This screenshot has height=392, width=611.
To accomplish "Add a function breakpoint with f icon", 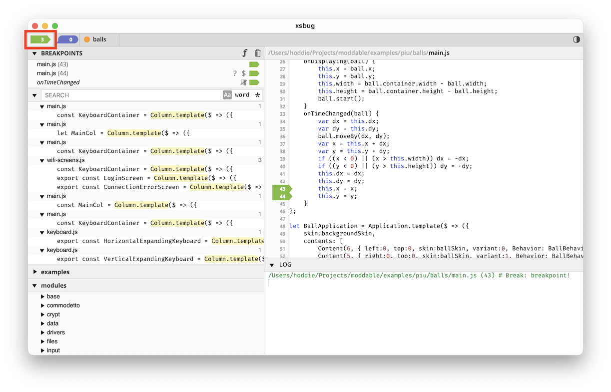I will [x=245, y=53].
